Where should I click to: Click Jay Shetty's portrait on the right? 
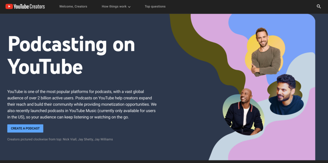pos(286,95)
